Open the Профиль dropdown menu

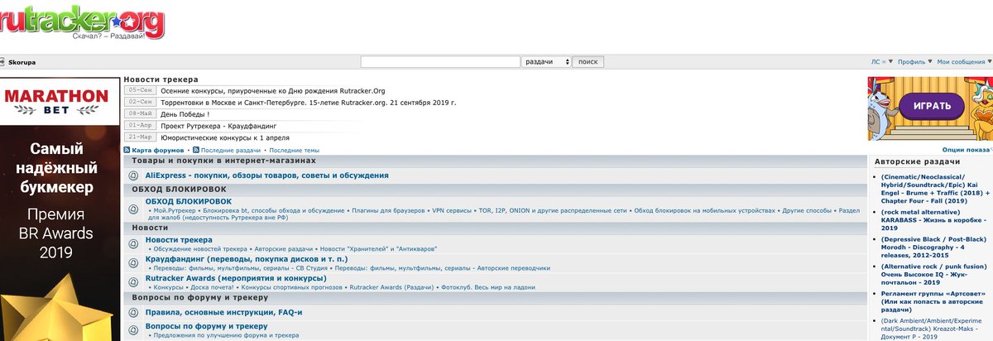pyautogui.click(x=914, y=62)
